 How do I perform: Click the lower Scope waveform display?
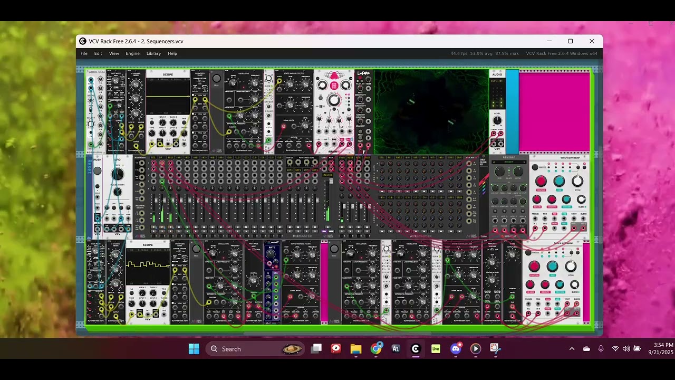pos(148,267)
